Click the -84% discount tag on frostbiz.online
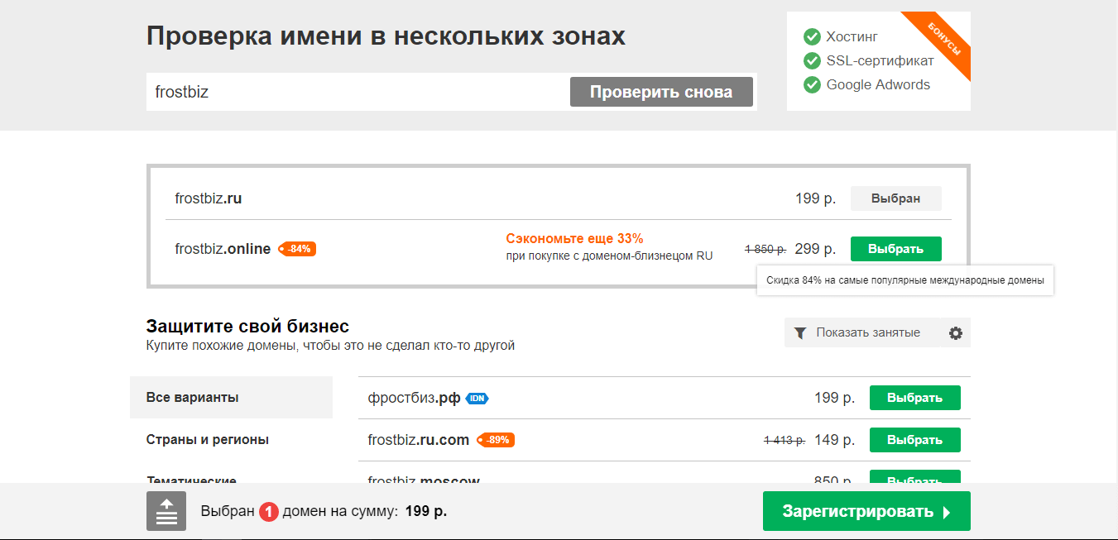Image resolution: width=1118 pixels, height=540 pixels. point(298,249)
